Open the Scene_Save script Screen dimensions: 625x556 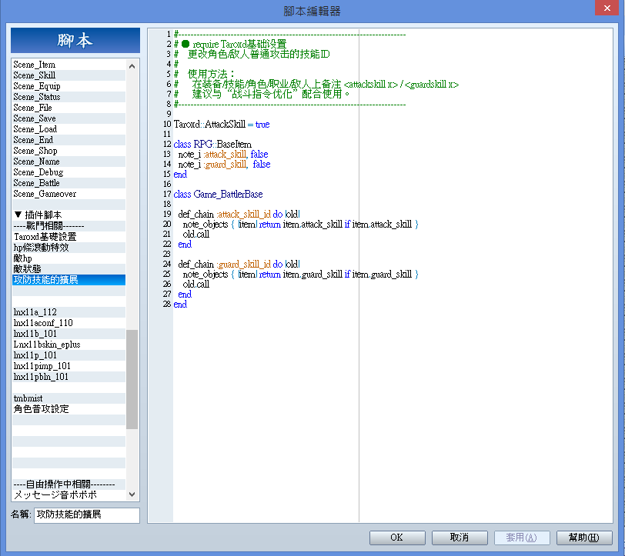(x=69, y=118)
